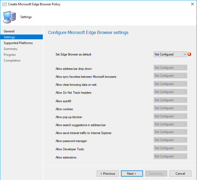Screen dimensions: 197x180
Task: Expand the Allow password manager dropdown
Action: [170, 140]
